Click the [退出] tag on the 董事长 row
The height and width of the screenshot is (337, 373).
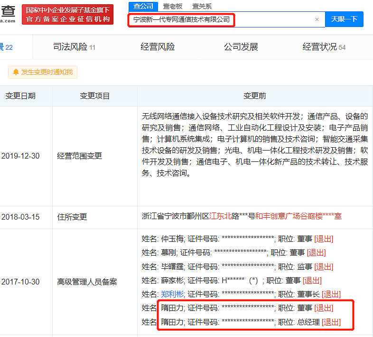pyautogui.click(x=331, y=294)
